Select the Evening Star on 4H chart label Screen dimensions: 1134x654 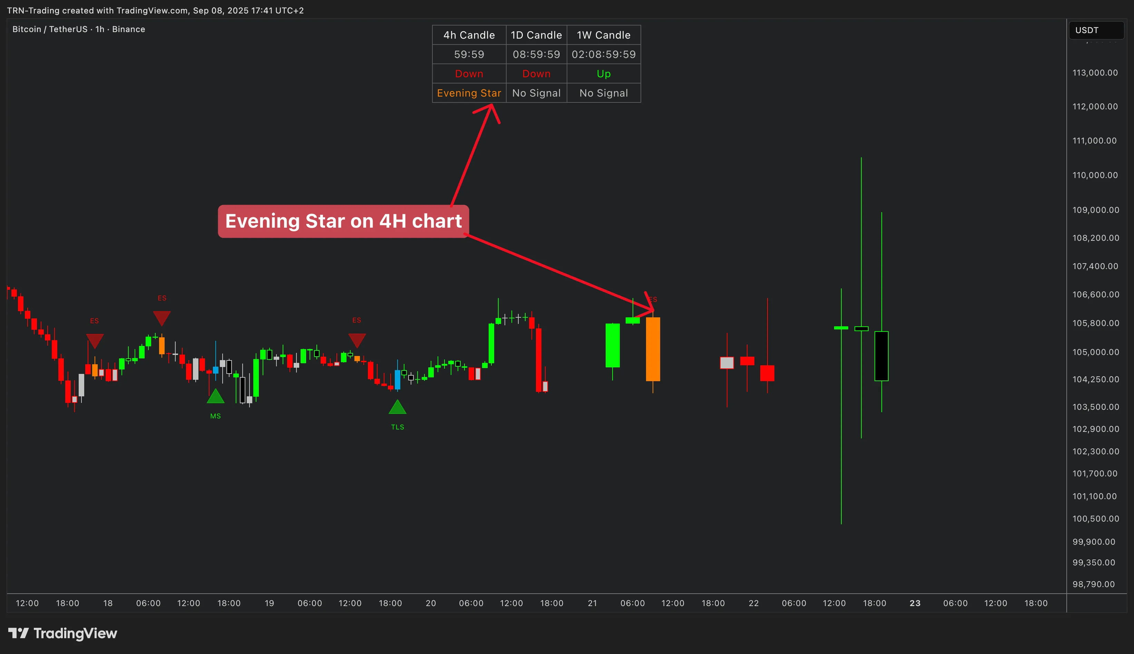(342, 221)
